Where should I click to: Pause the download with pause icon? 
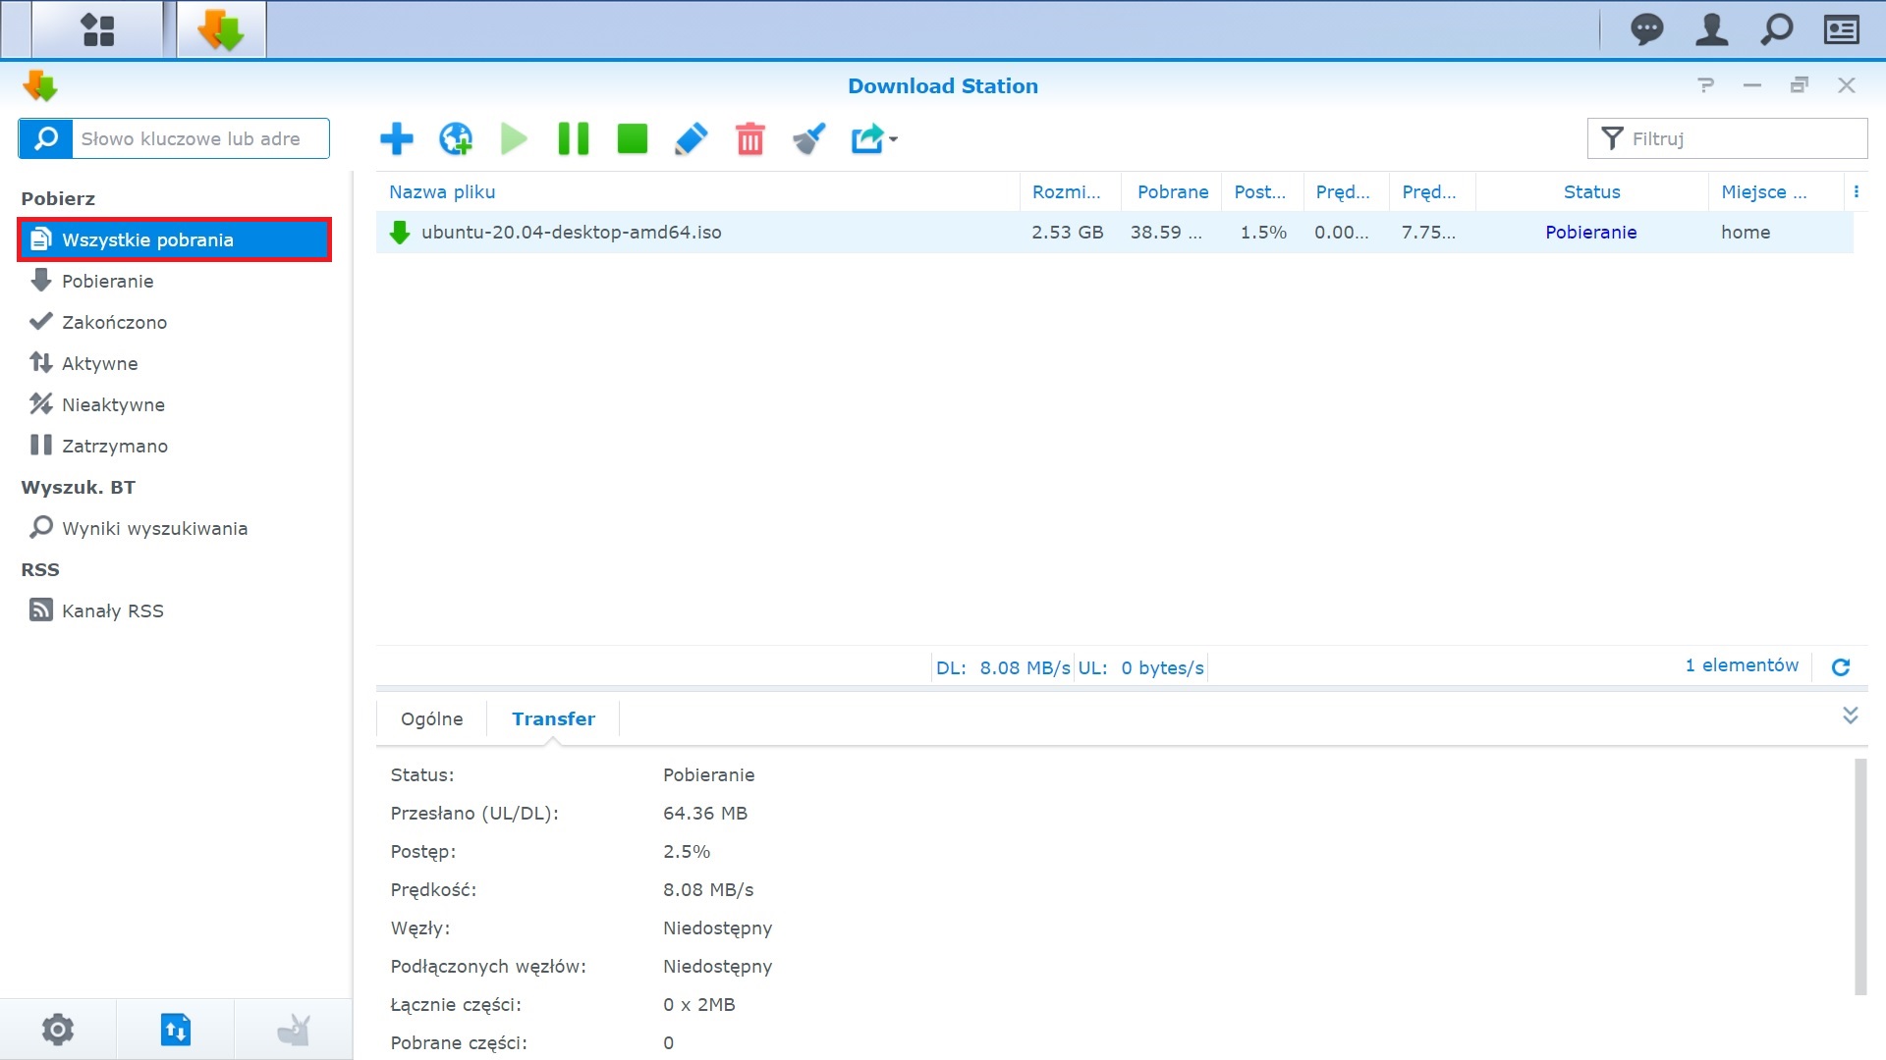[573, 138]
